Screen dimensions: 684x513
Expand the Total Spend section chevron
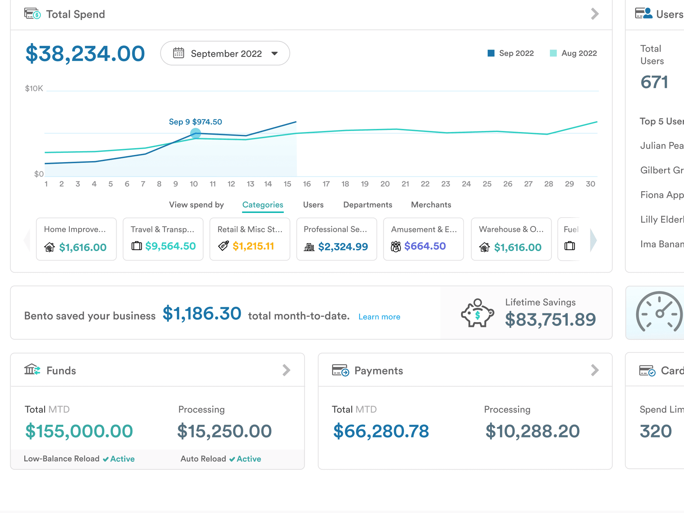point(595,14)
